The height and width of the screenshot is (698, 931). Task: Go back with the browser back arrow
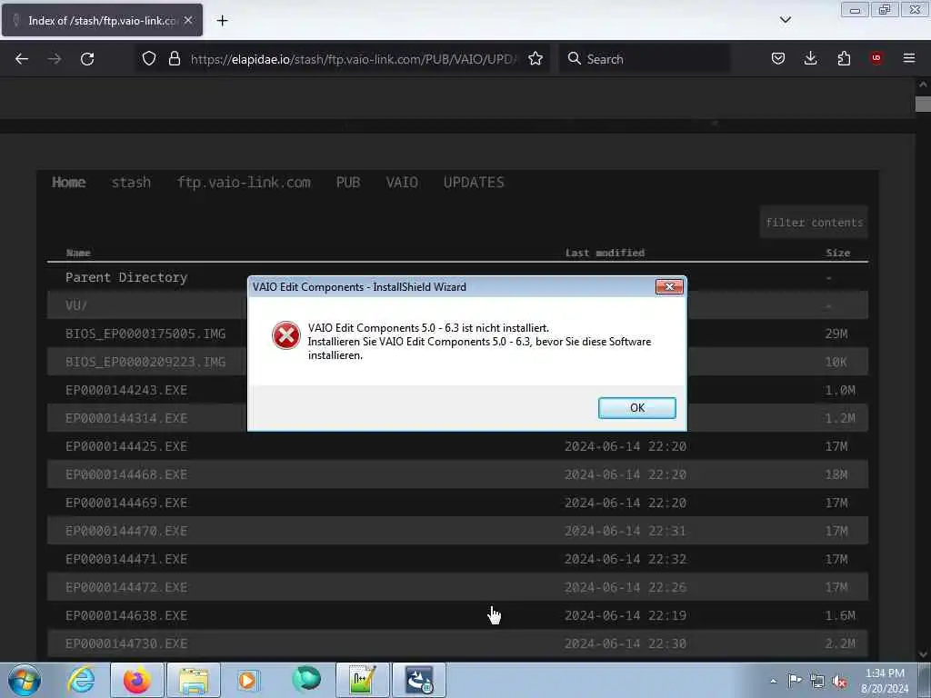coord(22,59)
